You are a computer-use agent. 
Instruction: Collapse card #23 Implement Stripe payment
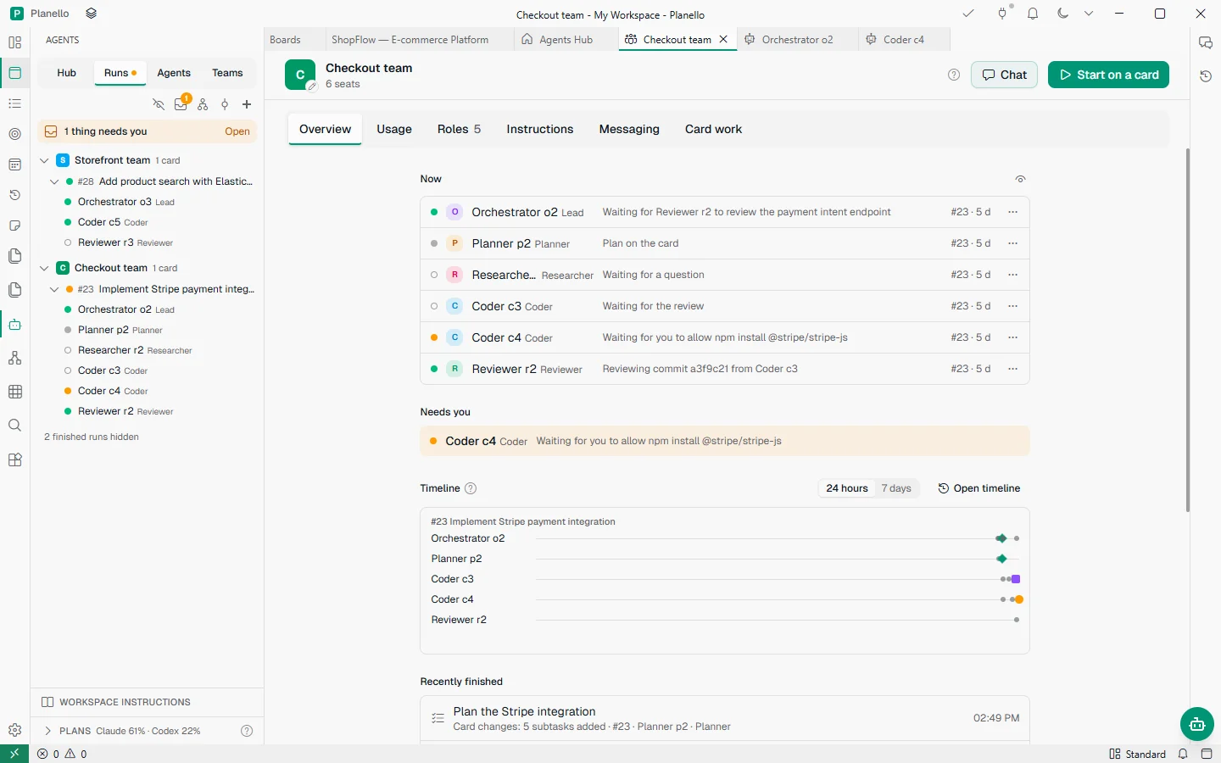(x=54, y=289)
